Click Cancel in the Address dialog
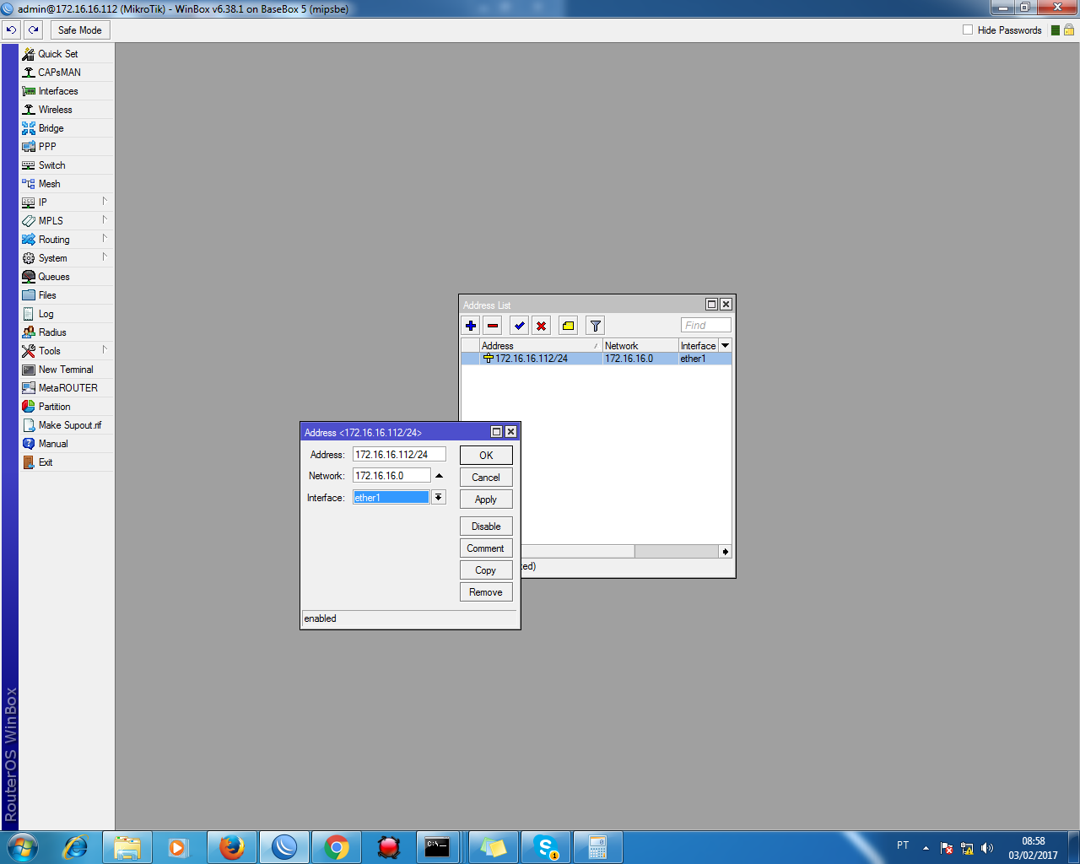The height and width of the screenshot is (864, 1080). pos(486,478)
